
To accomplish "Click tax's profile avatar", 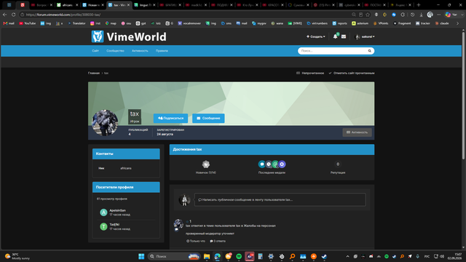I will (x=105, y=123).
